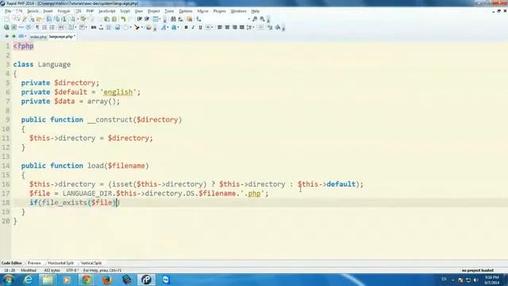
Task: Launch Internet Explorer from the taskbar
Action: coord(29,280)
